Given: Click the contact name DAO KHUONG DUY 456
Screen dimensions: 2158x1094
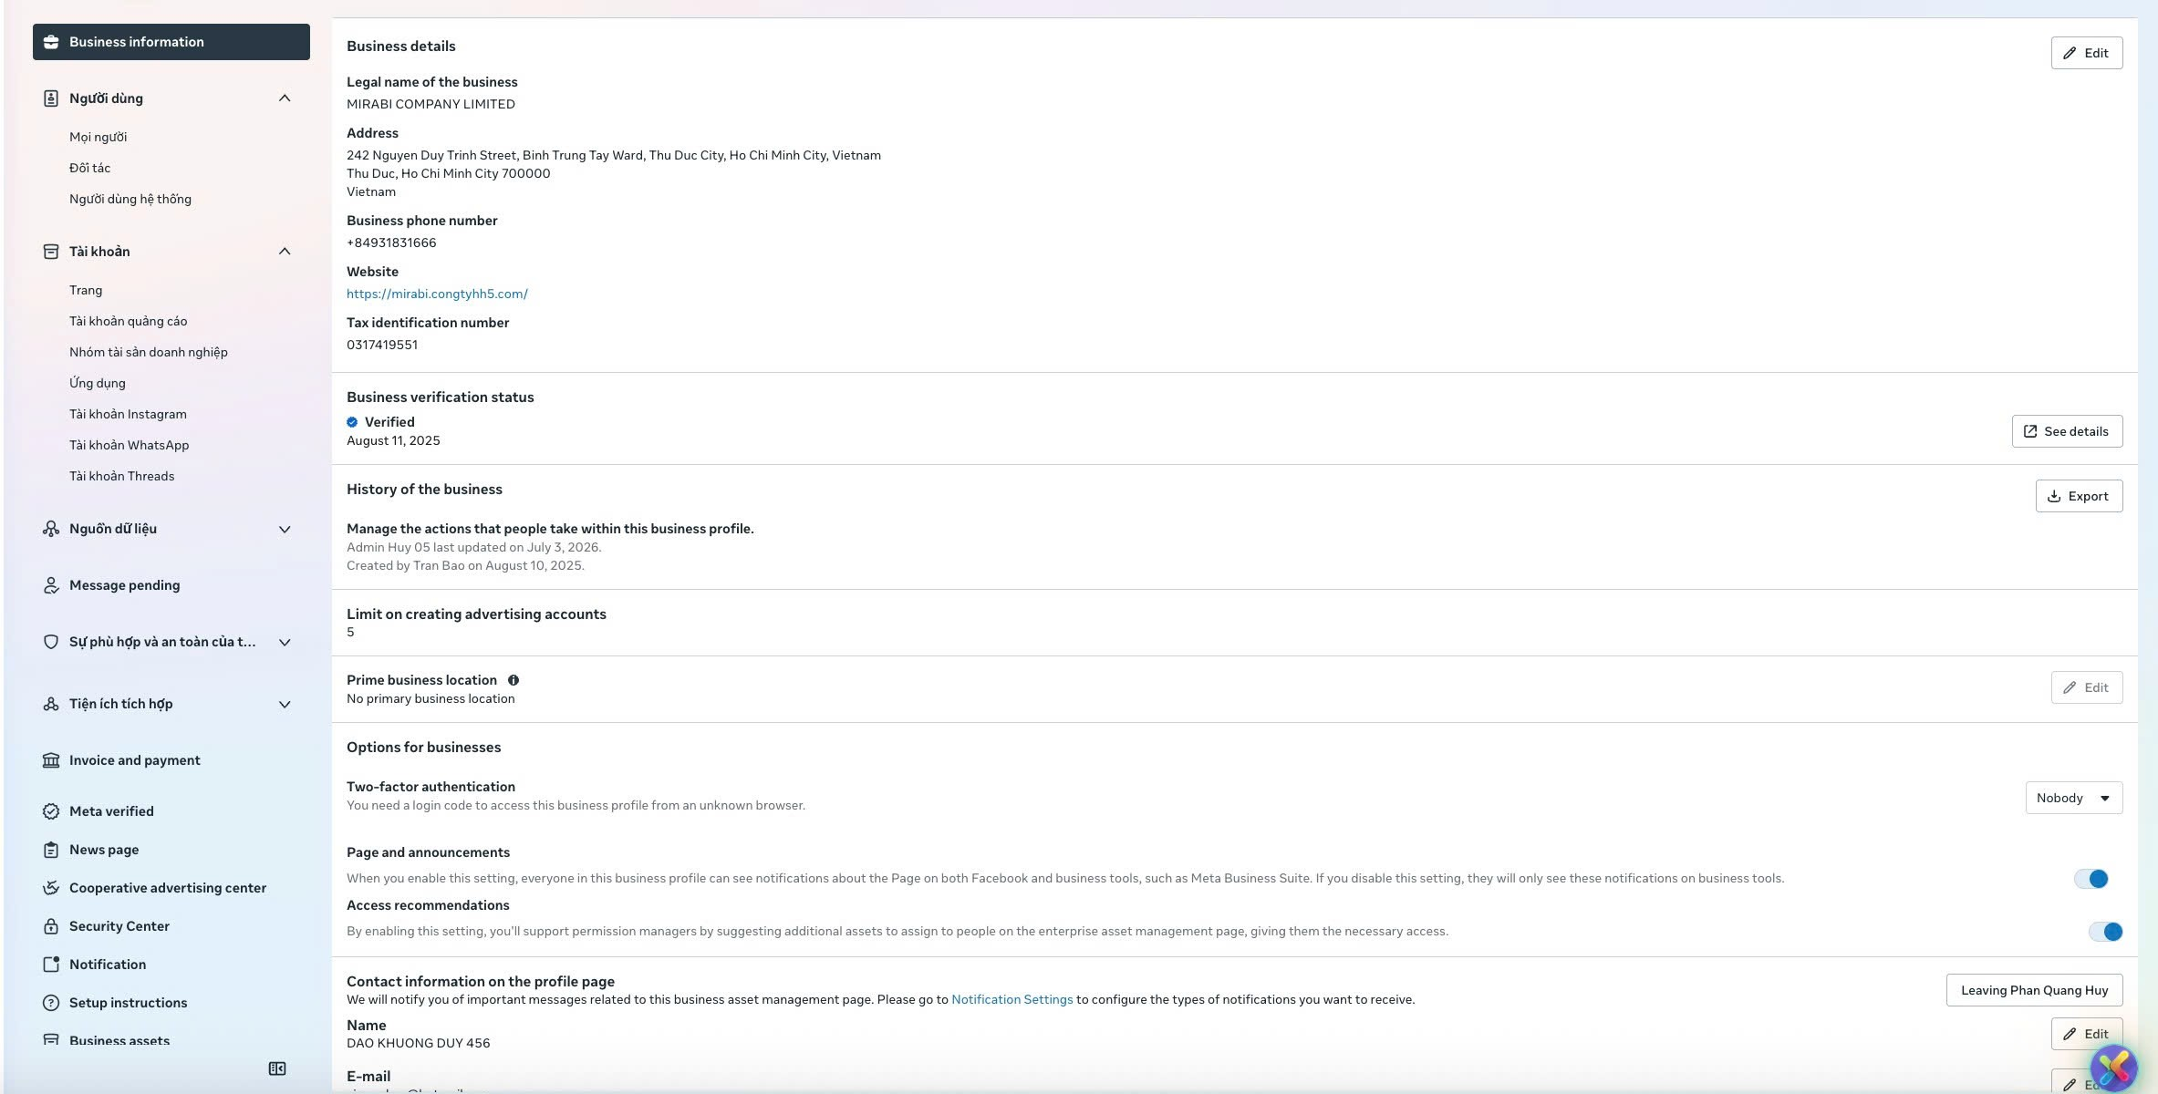Looking at the screenshot, I should [x=419, y=1043].
